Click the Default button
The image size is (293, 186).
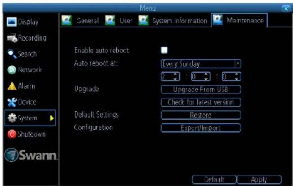214,180
